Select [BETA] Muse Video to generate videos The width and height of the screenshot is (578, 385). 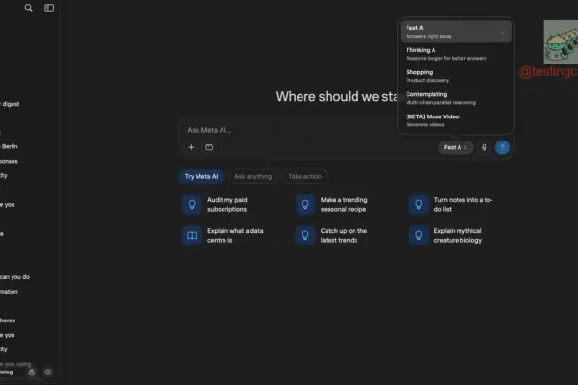click(456, 120)
